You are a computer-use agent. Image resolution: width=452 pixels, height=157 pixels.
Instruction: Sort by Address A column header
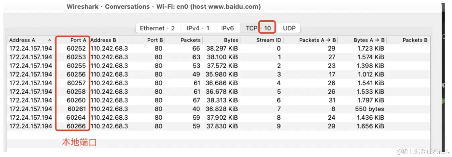30,40
